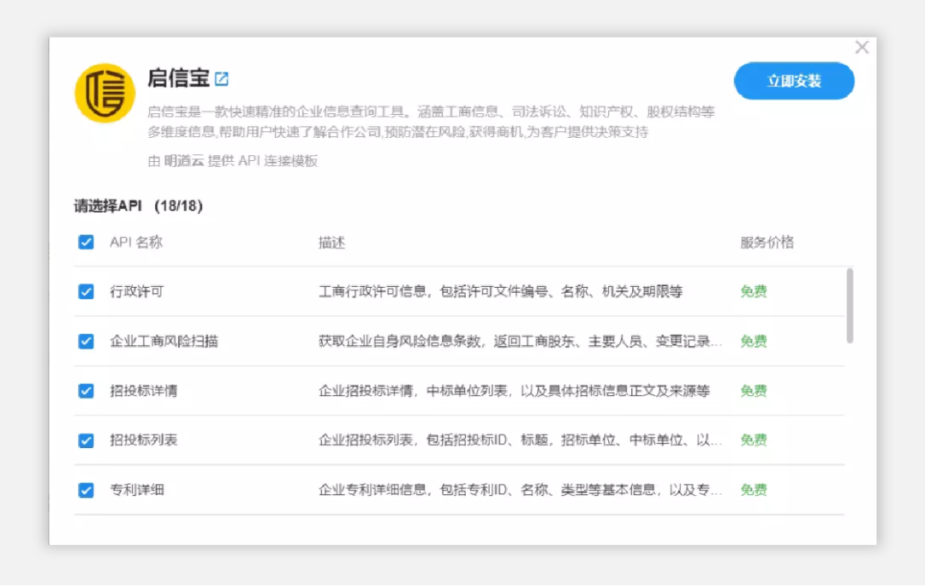Uncheck the 行政许可 checkbox

click(86, 291)
